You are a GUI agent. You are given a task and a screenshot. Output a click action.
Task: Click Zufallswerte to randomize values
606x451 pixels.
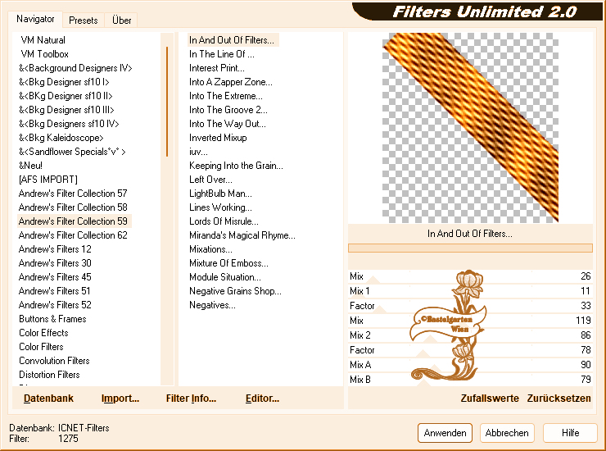tap(490, 399)
